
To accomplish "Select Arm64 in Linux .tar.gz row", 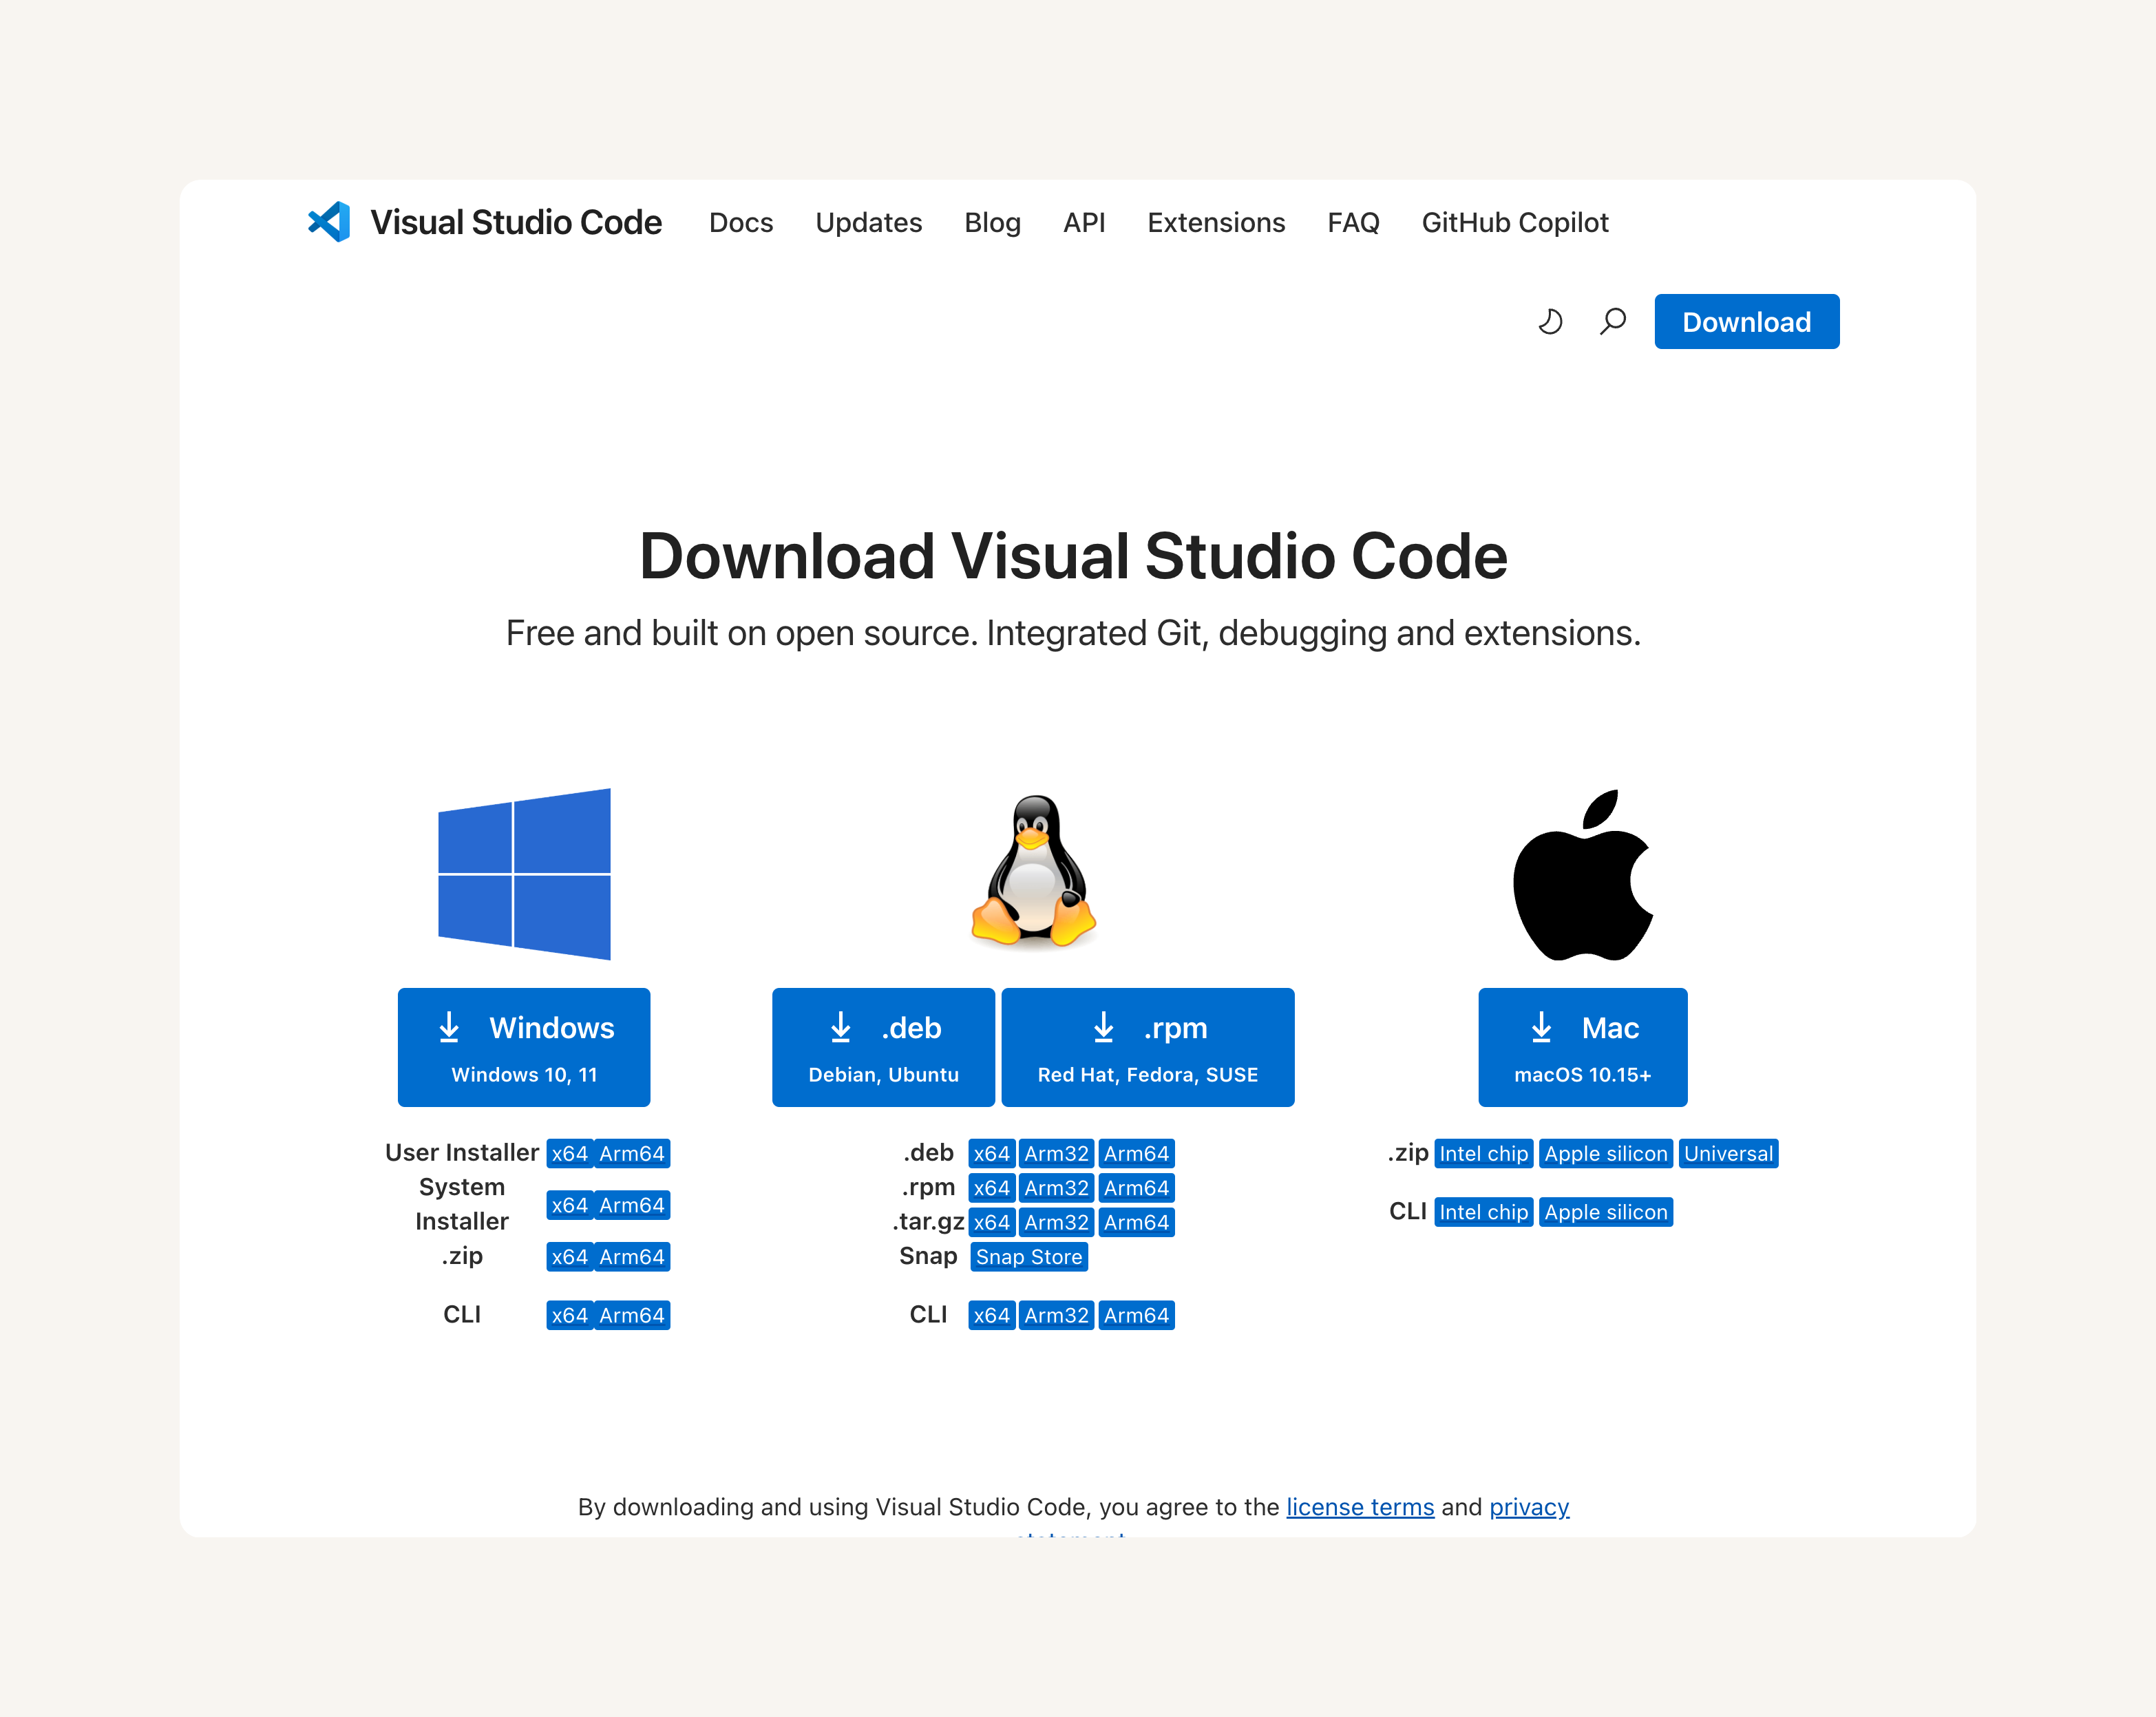I will click(x=1136, y=1222).
